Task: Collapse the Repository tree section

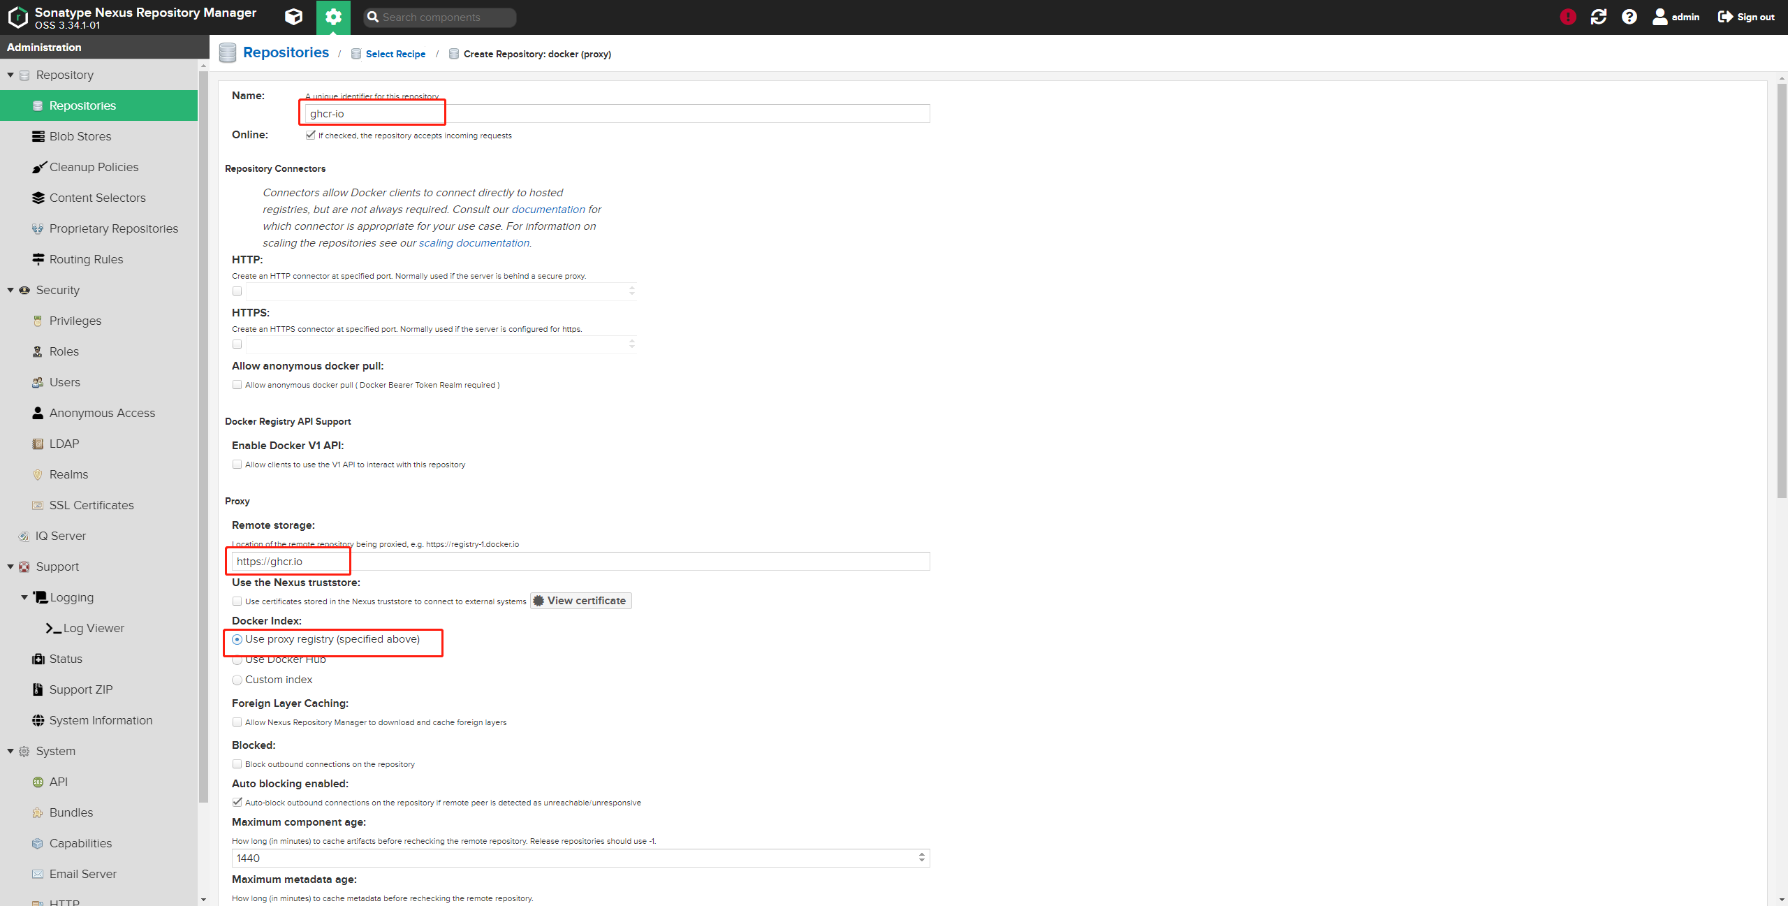Action: 10,75
